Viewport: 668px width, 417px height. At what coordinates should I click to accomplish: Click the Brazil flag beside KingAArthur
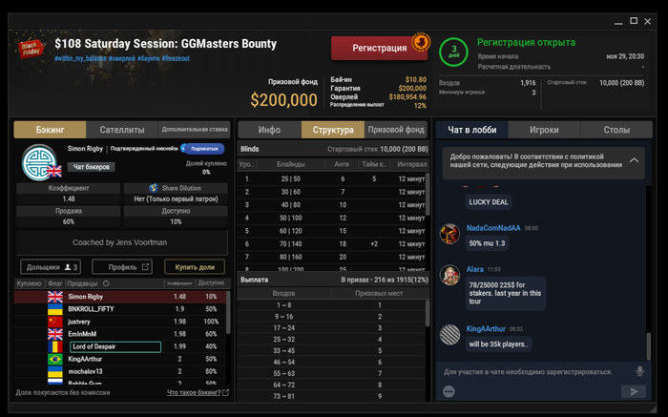[55, 359]
